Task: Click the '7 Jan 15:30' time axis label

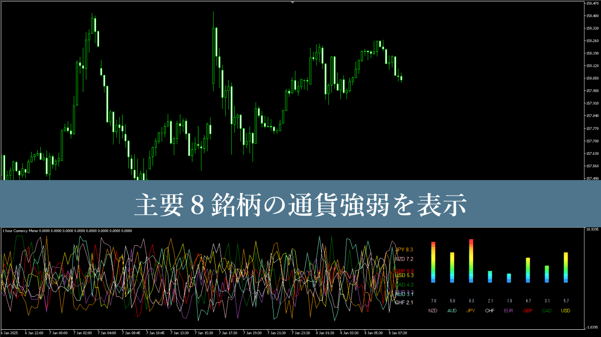Action: click(x=204, y=333)
